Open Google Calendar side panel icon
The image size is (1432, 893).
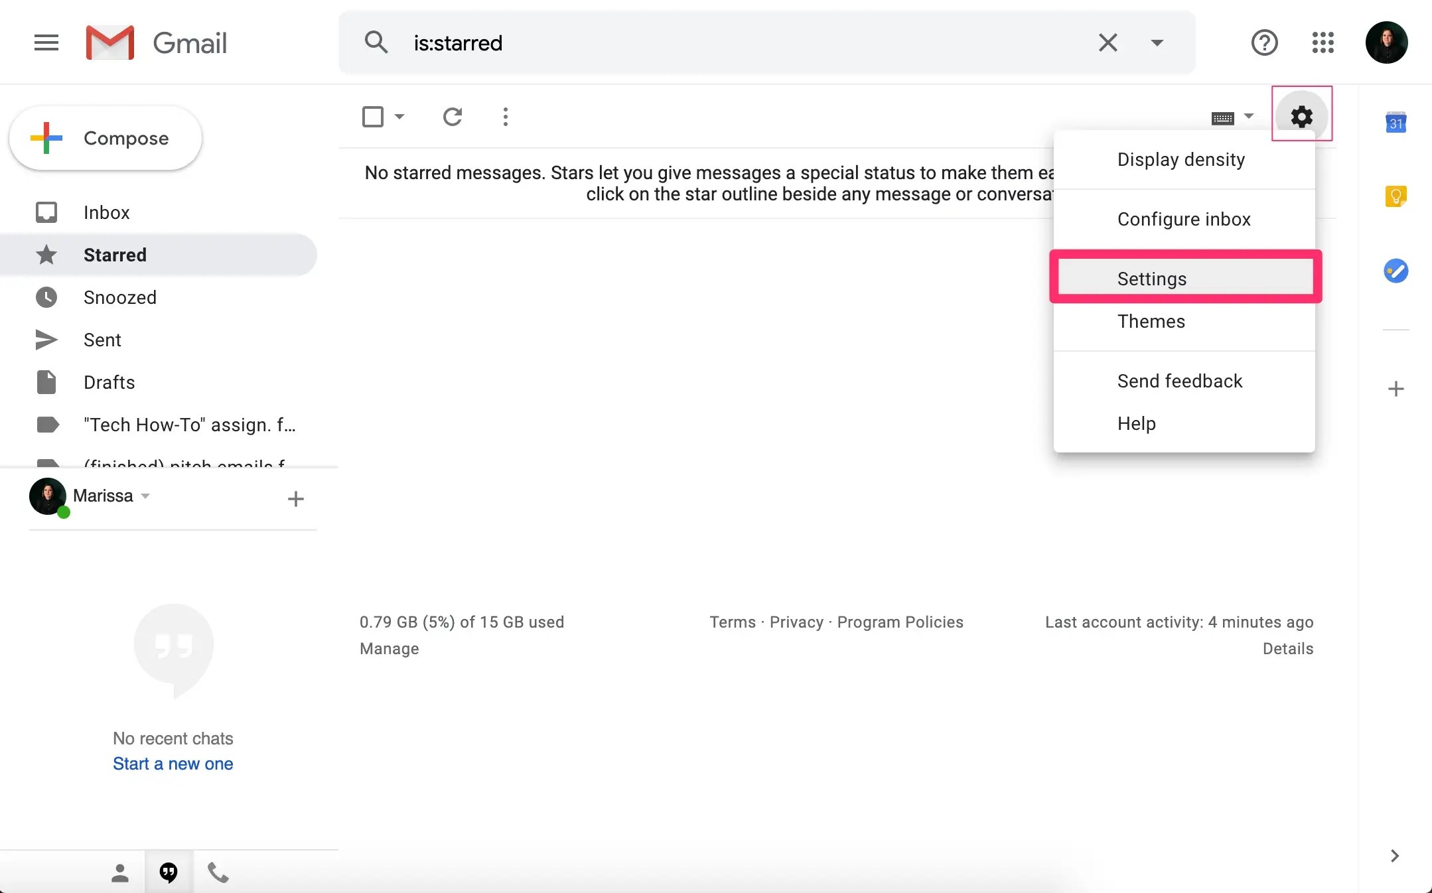(x=1396, y=123)
